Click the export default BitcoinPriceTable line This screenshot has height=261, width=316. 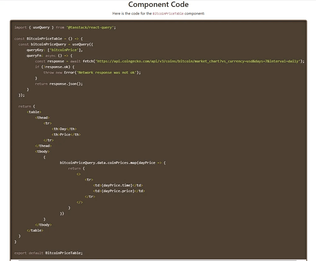click(48, 253)
